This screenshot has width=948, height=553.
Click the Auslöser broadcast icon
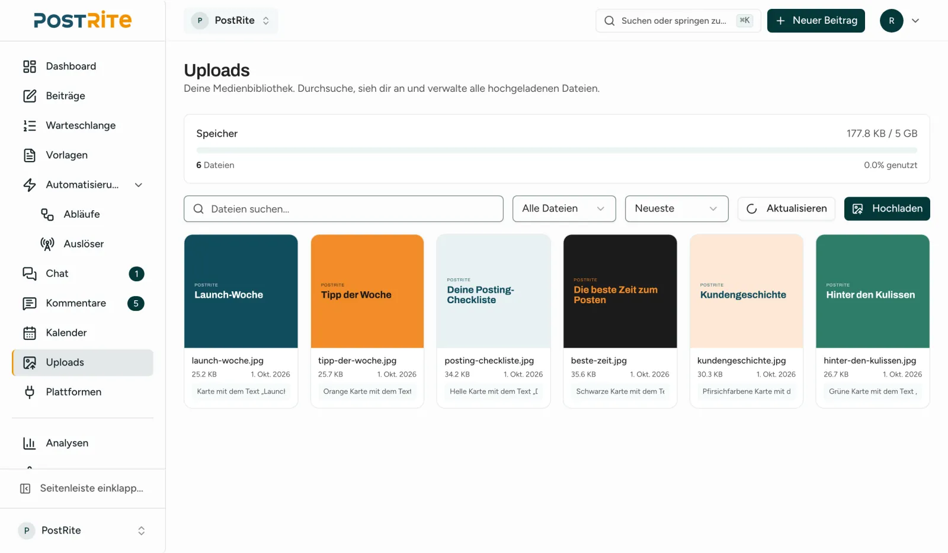pyautogui.click(x=47, y=244)
